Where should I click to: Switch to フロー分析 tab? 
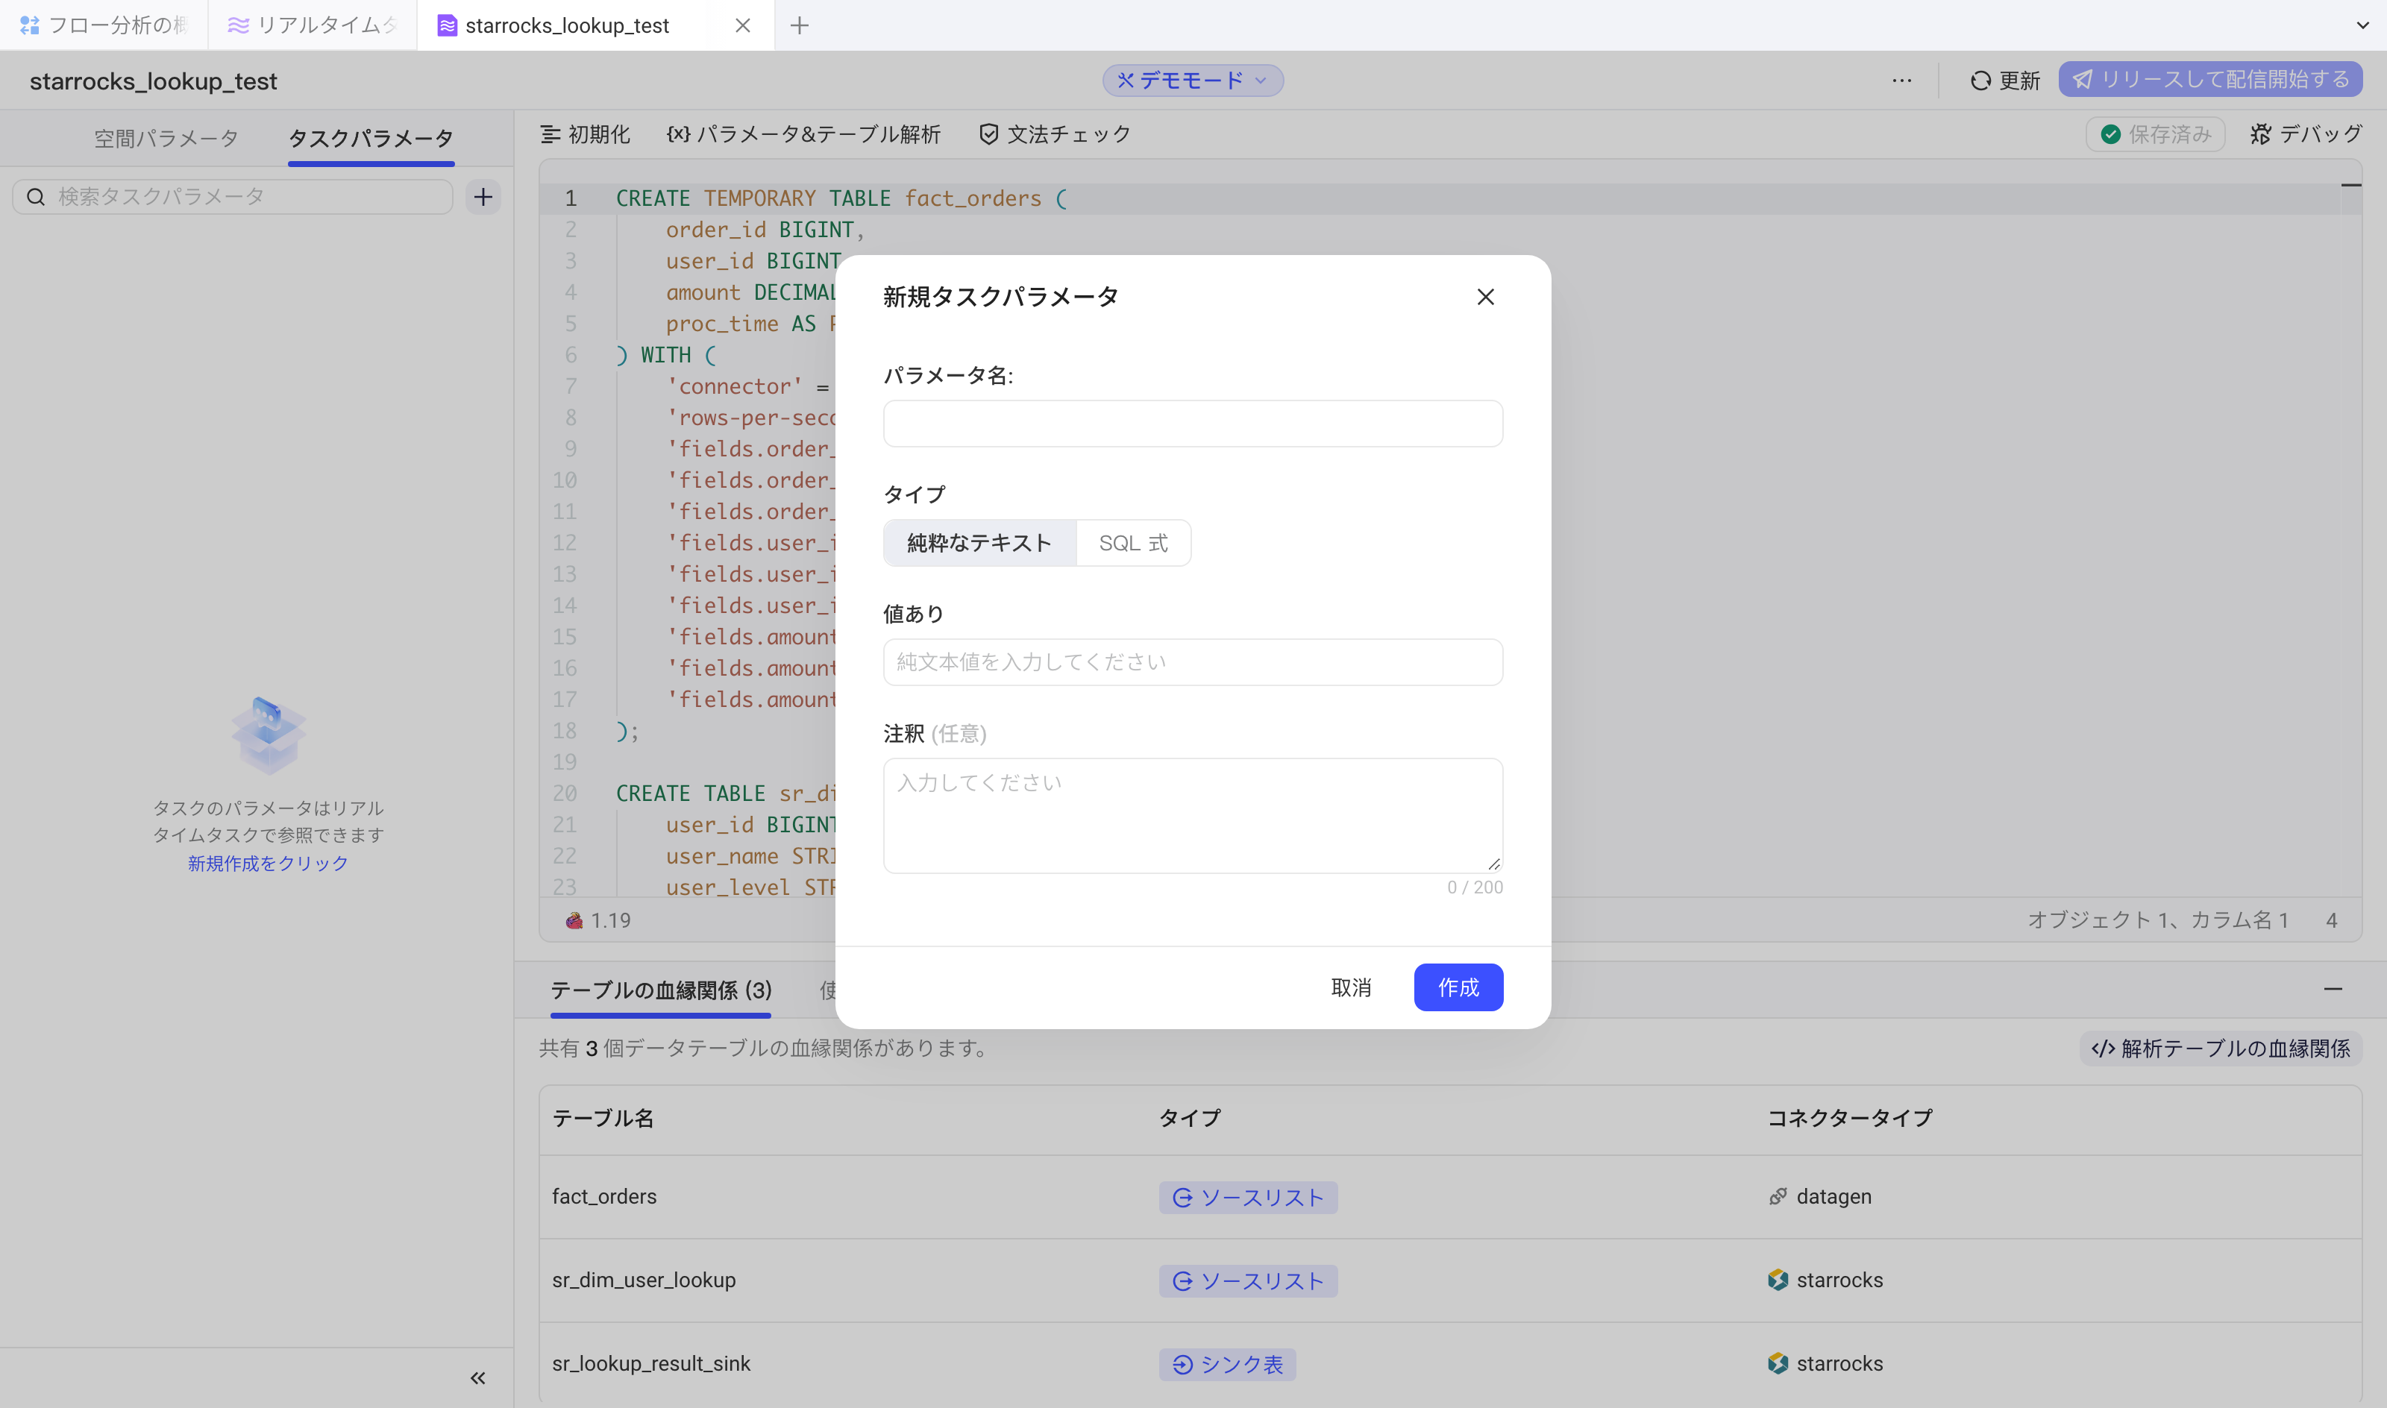click(104, 25)
